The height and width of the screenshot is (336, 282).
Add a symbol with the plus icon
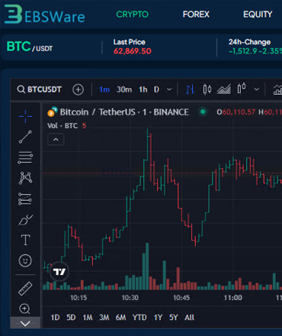point(78,89)
